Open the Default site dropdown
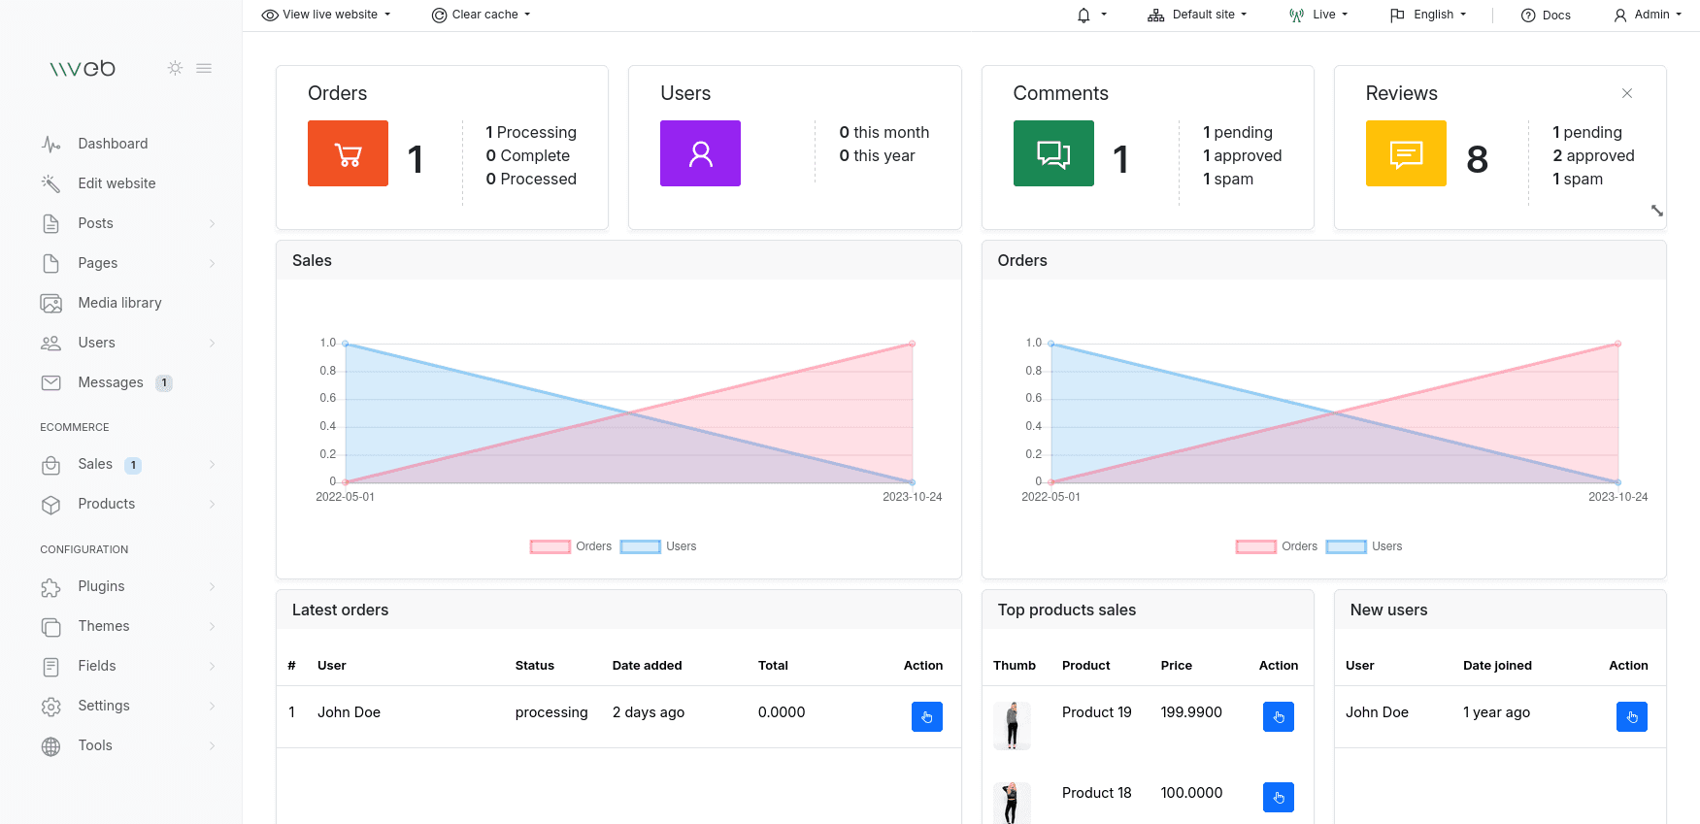 pos(1197,15)
